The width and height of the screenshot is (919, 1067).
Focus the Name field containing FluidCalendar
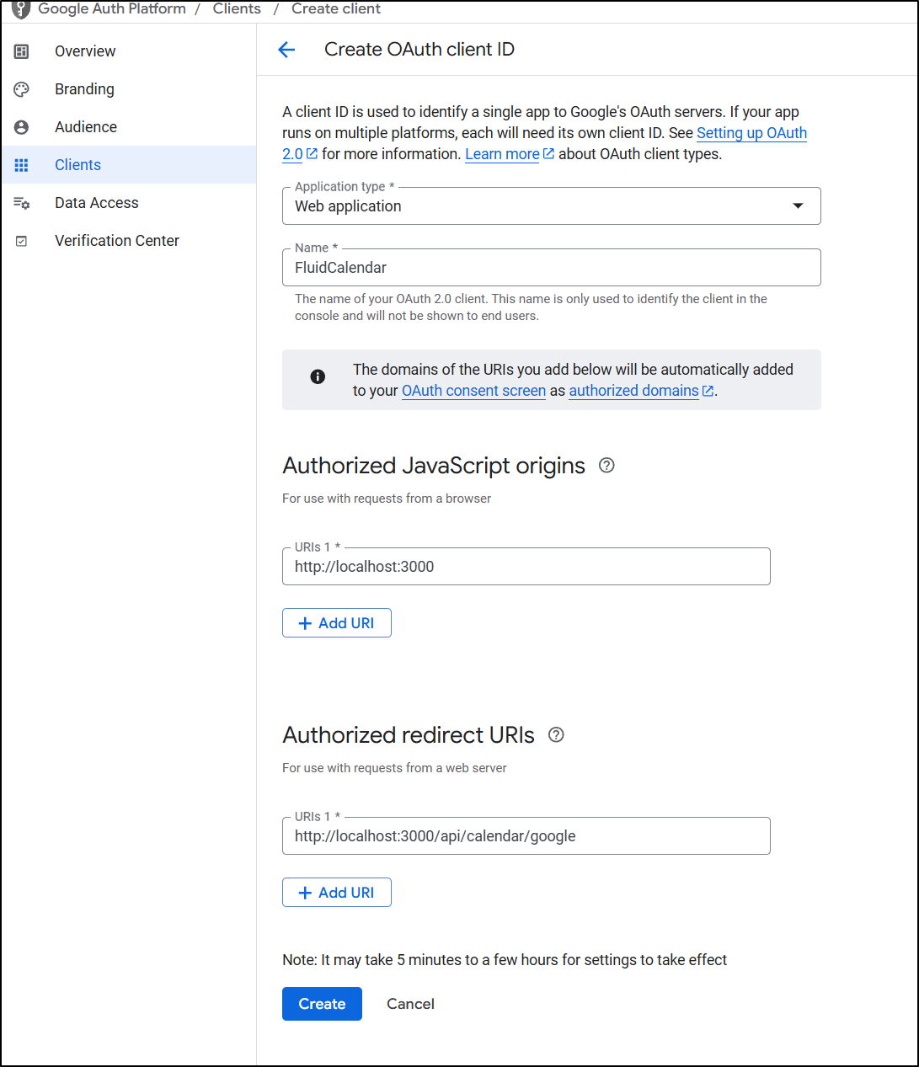pyautogui.click(x=551, y=268)
